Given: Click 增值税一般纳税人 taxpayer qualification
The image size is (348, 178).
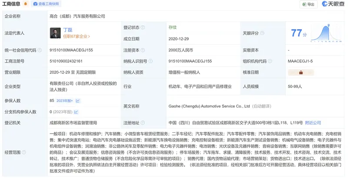Looking at the screenshot, I should (184, 72).
